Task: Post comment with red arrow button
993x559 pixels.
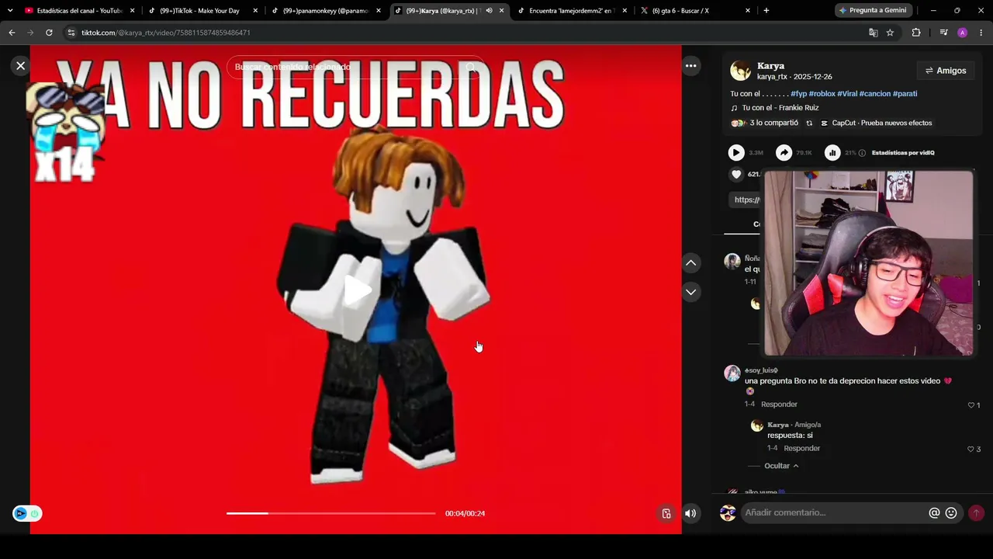Action: (976, 513)
